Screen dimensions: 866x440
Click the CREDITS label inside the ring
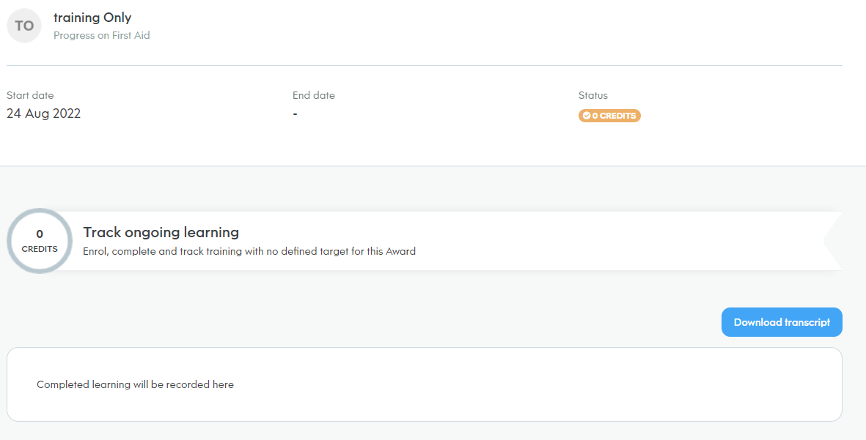pos(40,249)
